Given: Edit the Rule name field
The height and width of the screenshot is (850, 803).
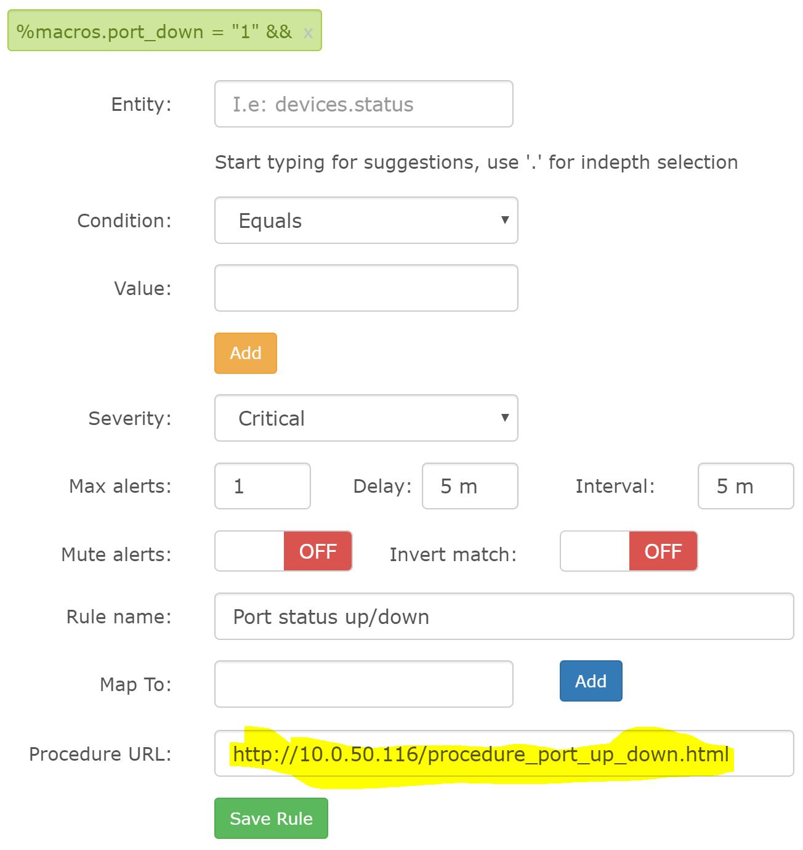Looking at the screenshot, I should point(504,617).
